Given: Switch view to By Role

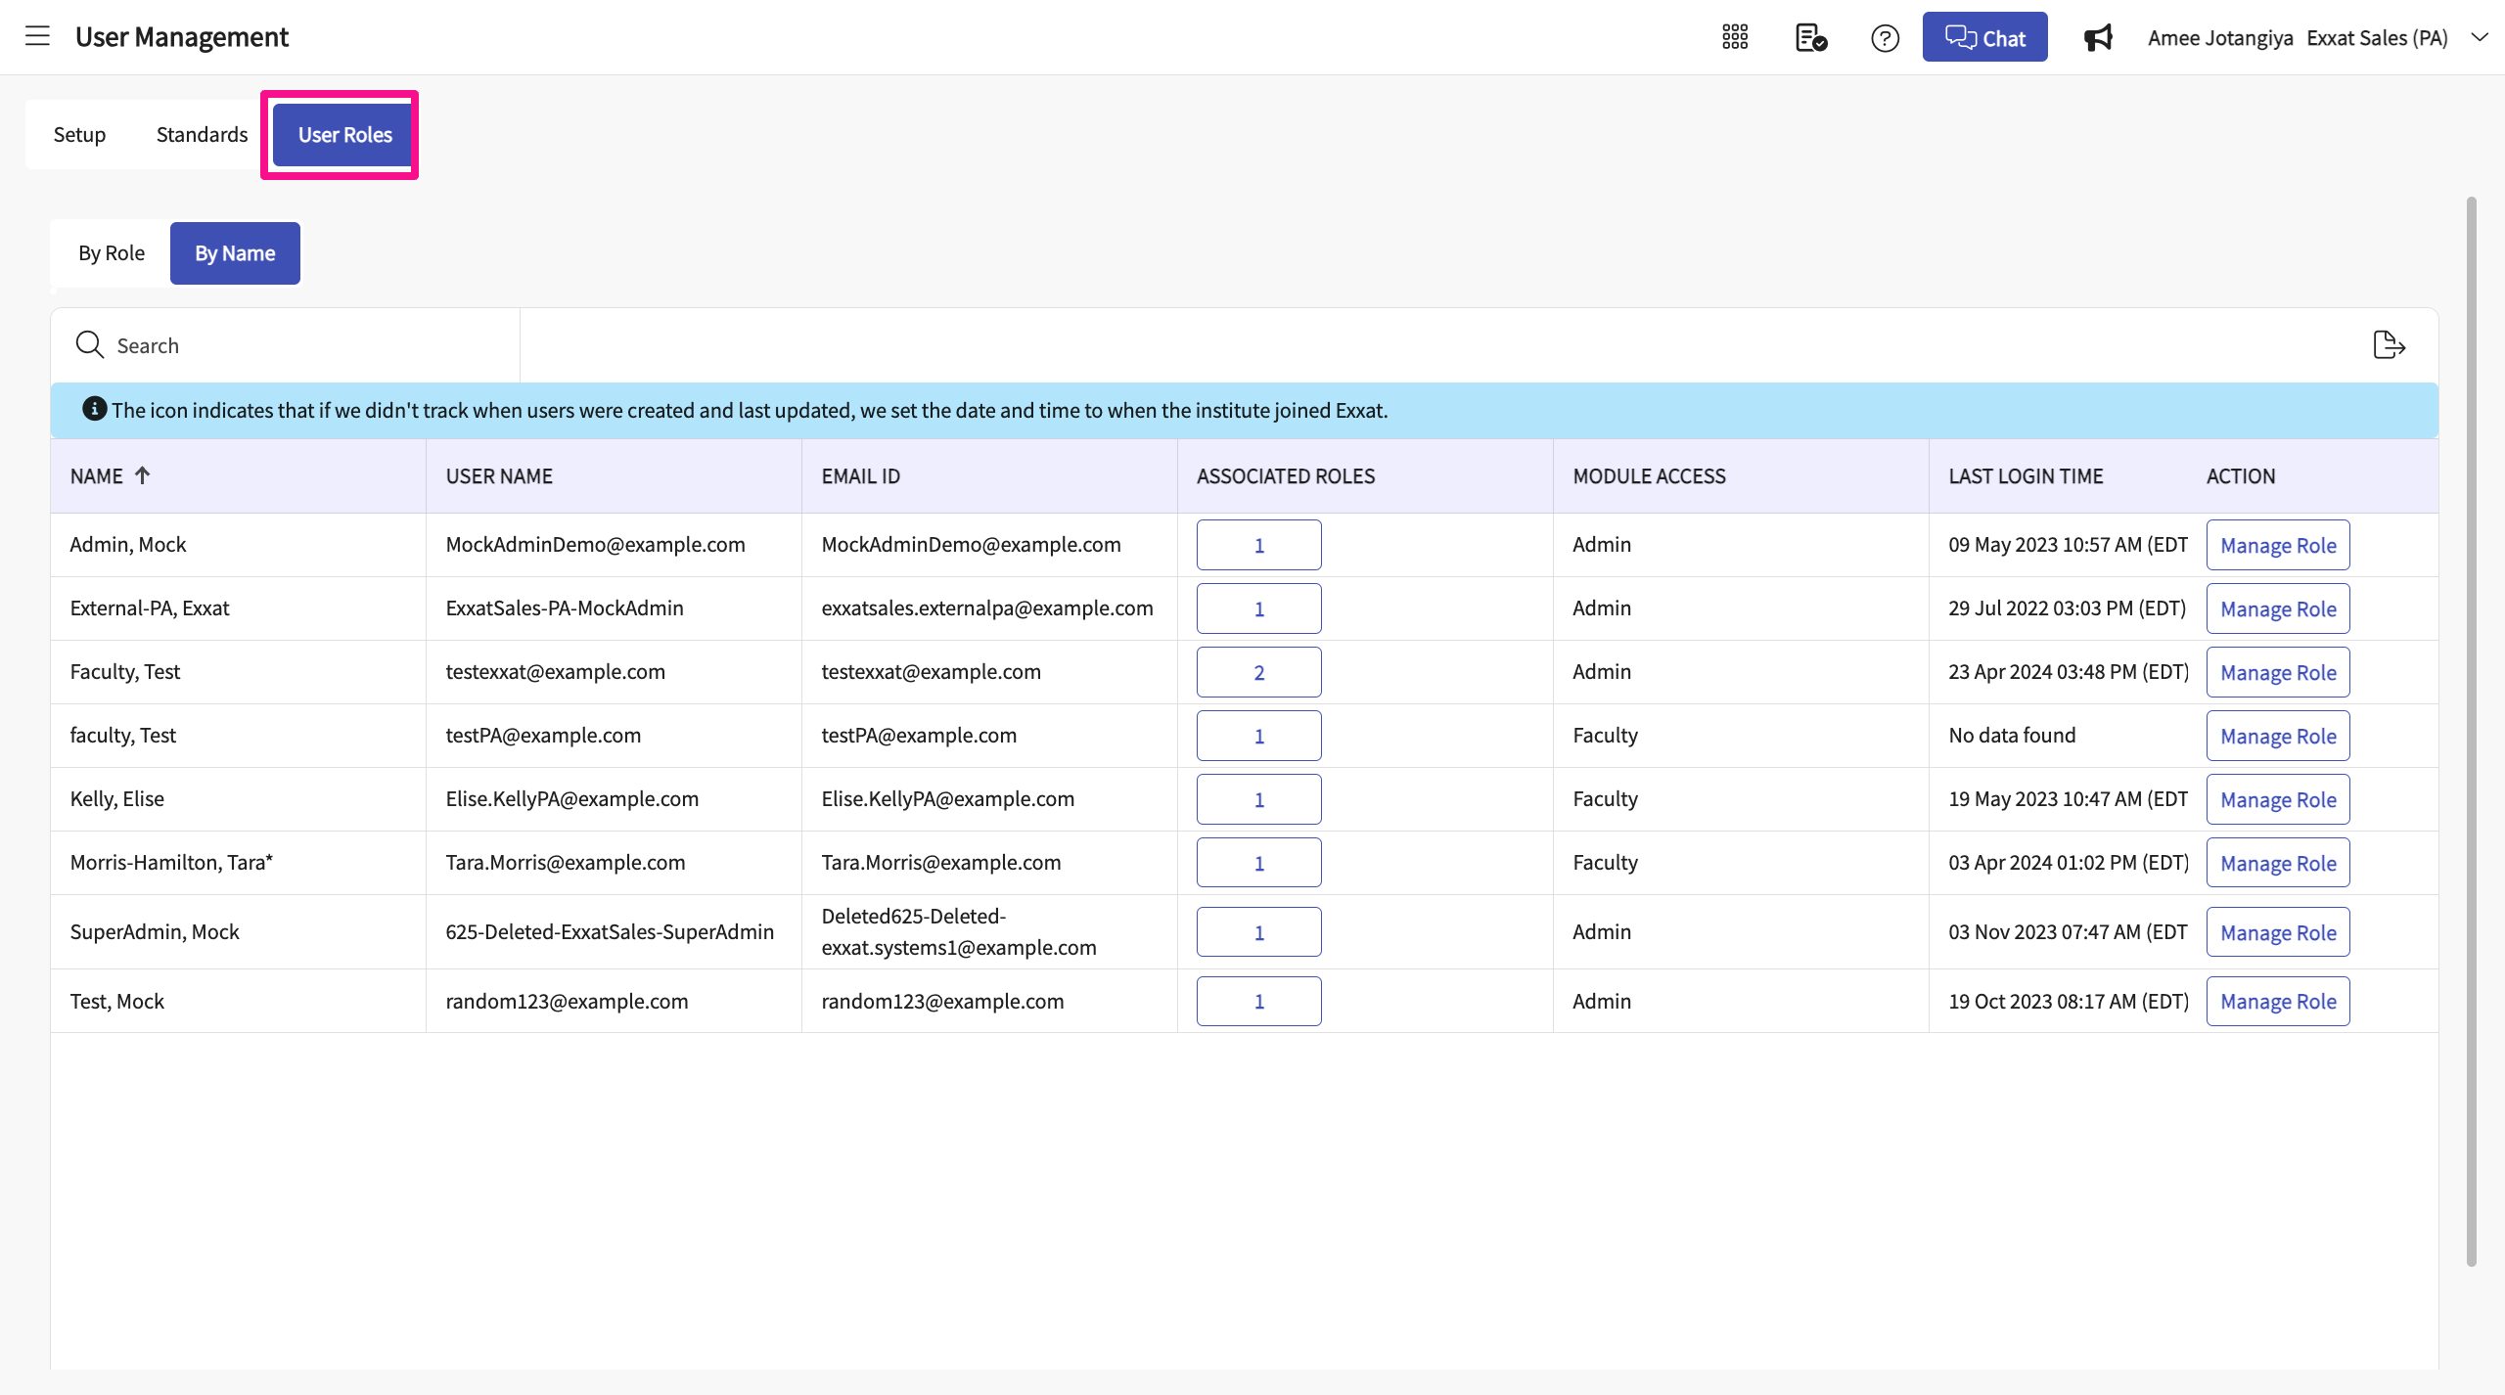Looking at the screenshot, I should (112, 253).
